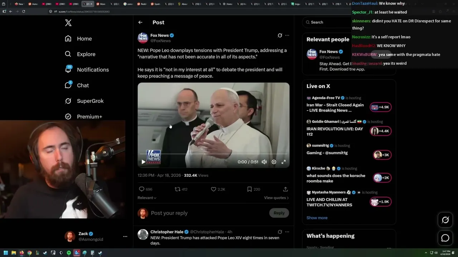Click Show more under Live on X
Viewport: 458px width, 257px height.
pyautogui.click(x=317, y=218)
